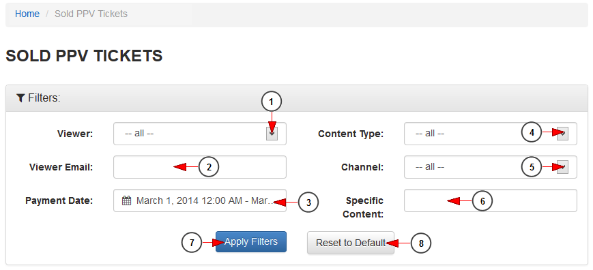Click the Filters panel header
593x270 pixels.
click(297, 98)
